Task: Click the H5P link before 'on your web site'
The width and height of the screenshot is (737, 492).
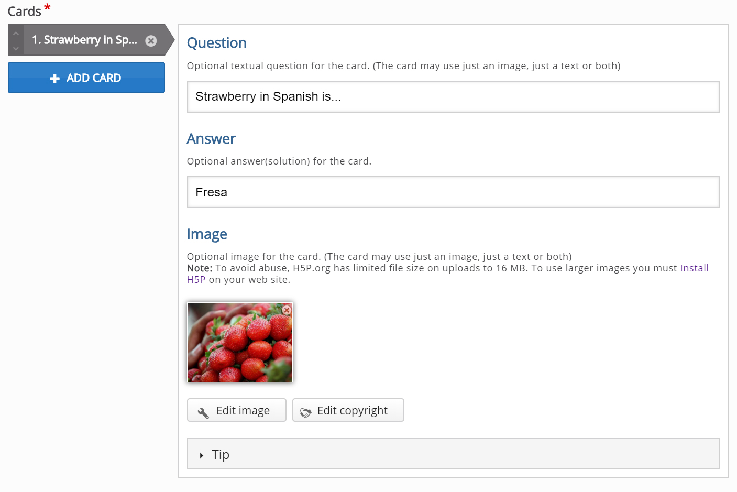Action: pos(196,280)
